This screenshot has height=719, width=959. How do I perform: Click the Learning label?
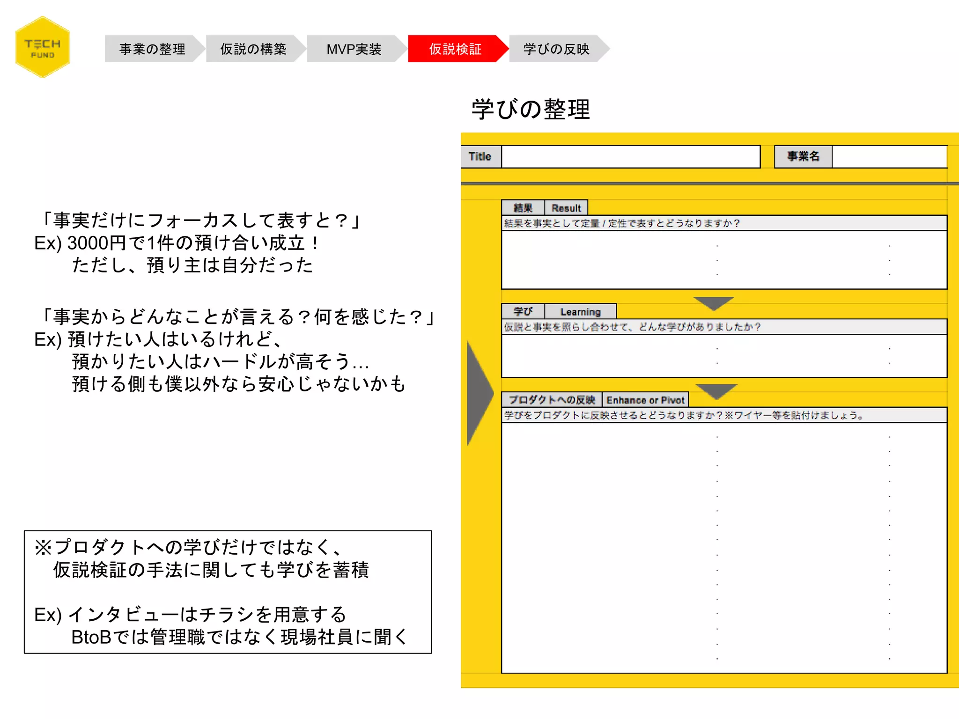[581, 312]
